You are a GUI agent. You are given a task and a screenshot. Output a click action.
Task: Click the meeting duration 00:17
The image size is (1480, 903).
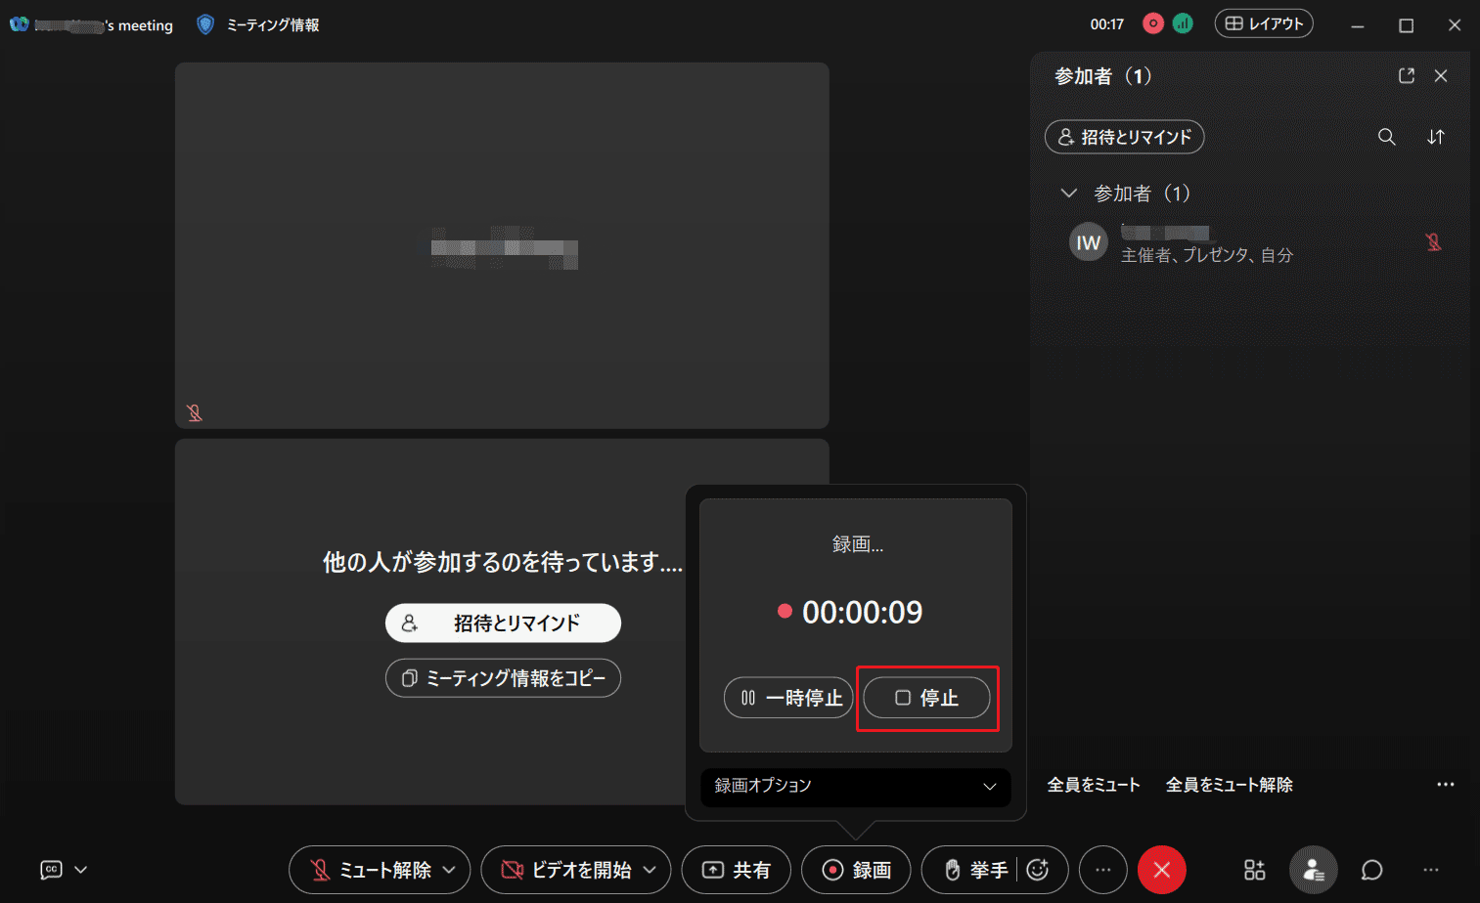1107,24
